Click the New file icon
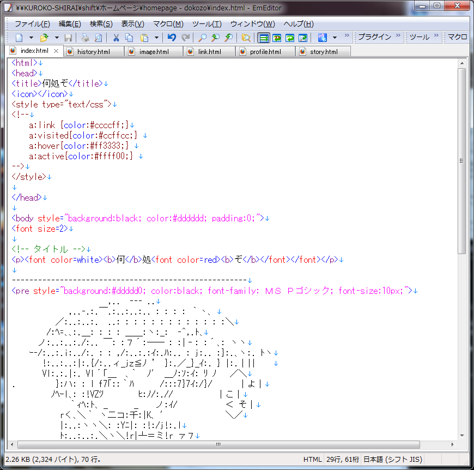 [20, 38]
